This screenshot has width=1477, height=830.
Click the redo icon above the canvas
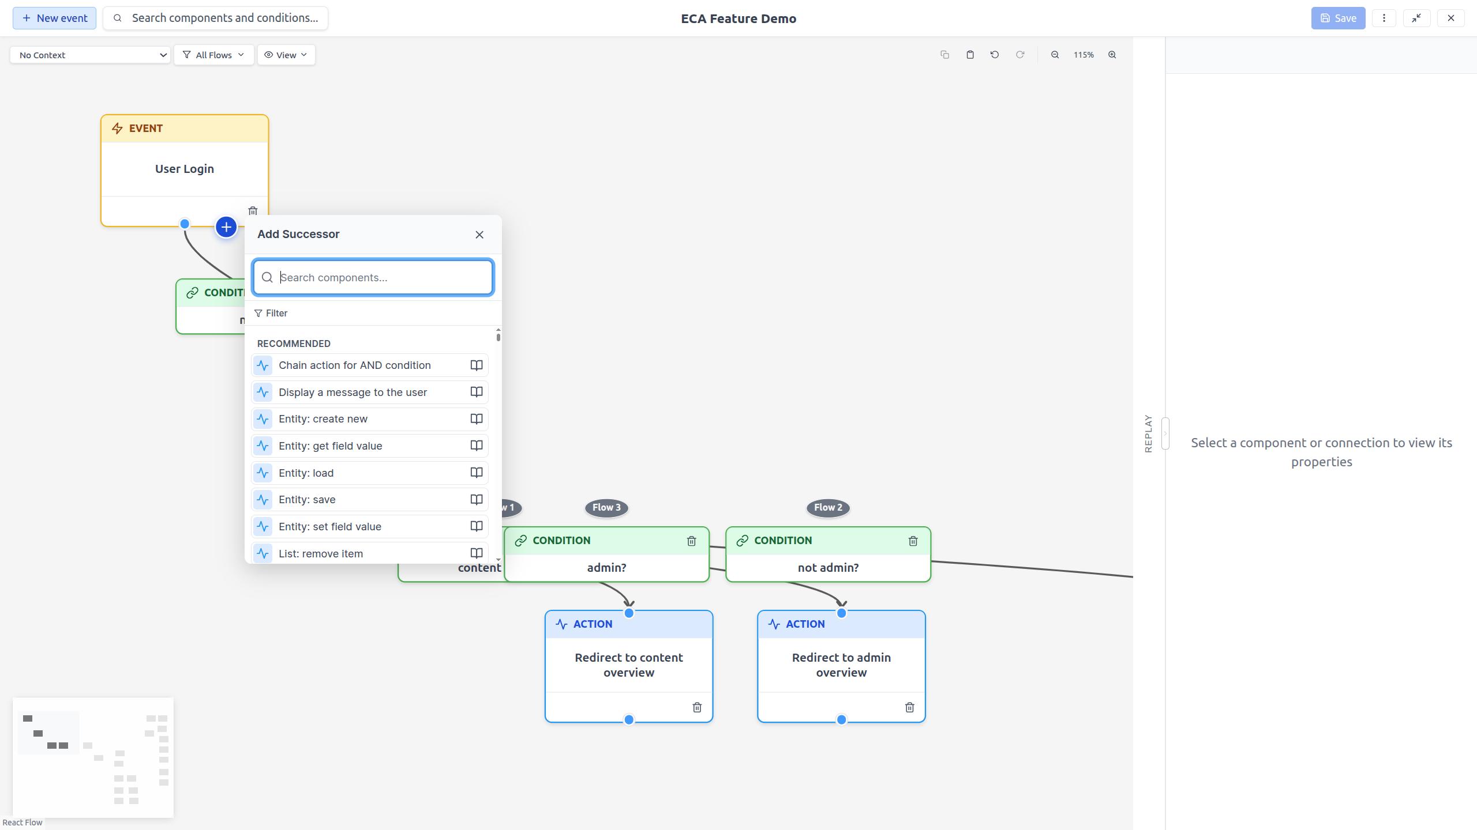[1020, 54]
